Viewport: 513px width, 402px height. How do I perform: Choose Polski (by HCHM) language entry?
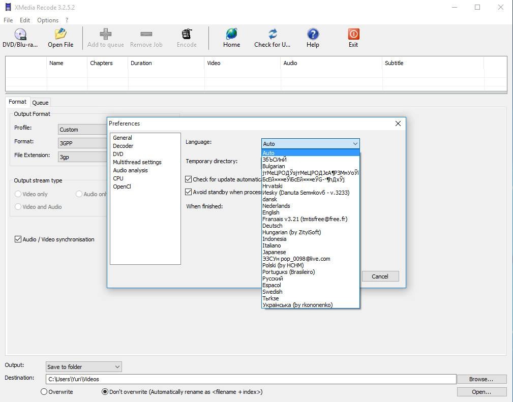(x=311, y=265)
